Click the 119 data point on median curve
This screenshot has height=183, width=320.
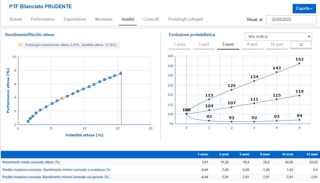(299, 95)
